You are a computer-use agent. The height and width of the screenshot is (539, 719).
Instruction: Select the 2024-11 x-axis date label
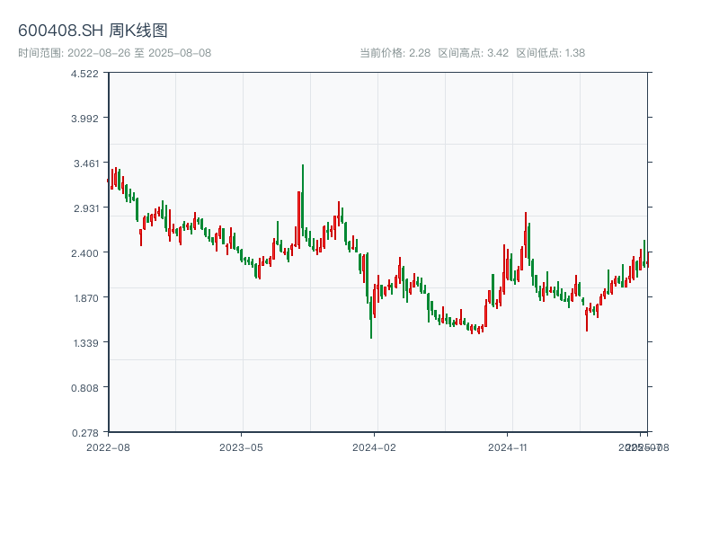click(508, 446)
